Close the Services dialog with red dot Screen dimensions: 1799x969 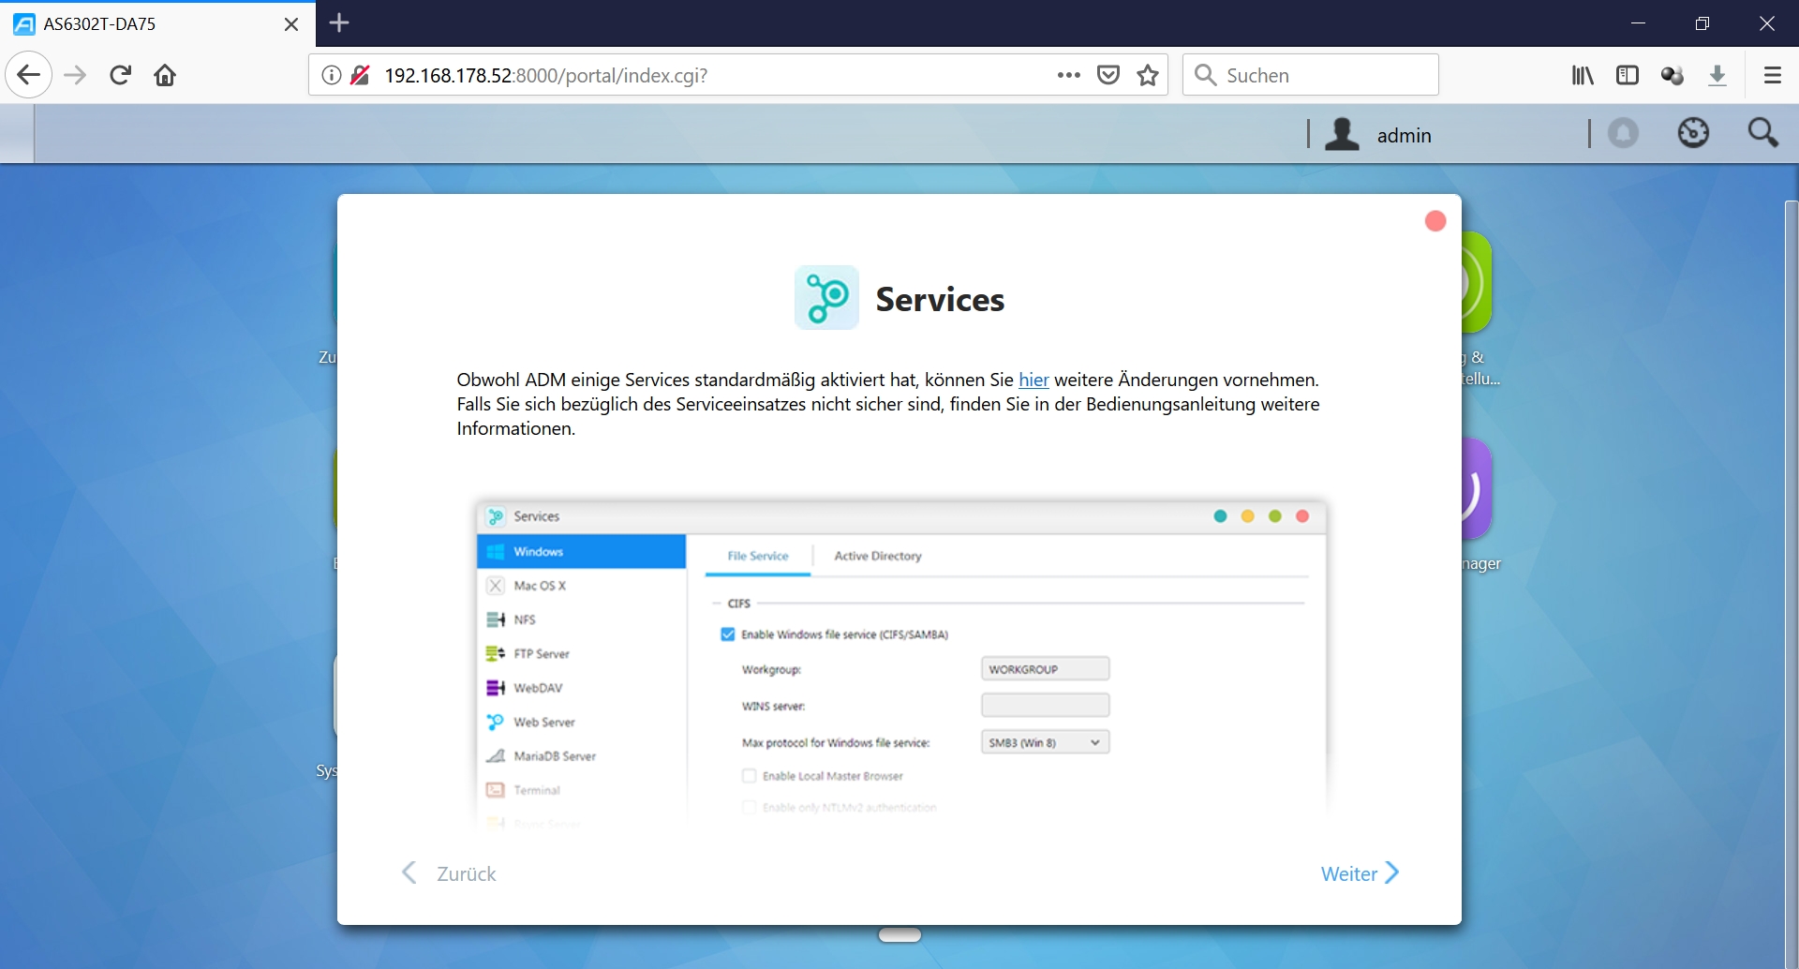(x=1435, y=221)
